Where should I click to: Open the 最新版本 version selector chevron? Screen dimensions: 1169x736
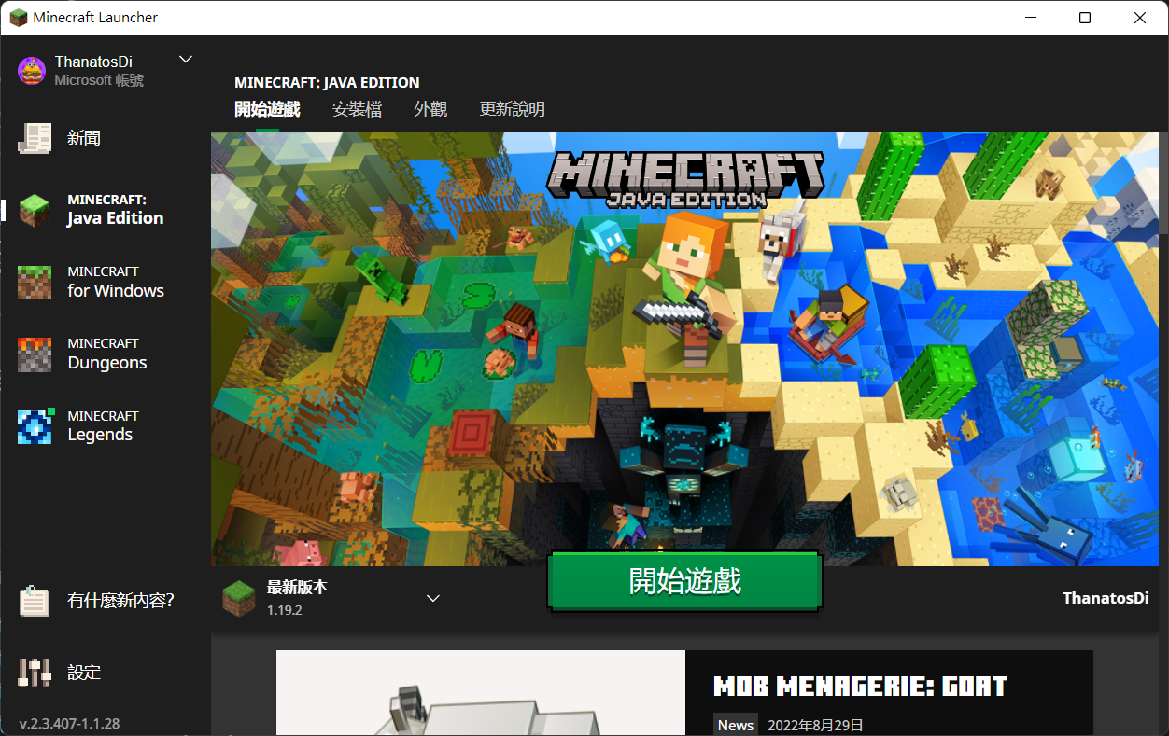pos(433,598)
